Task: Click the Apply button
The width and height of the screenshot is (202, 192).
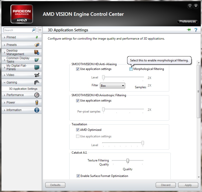Action: [x=188, y=185]
